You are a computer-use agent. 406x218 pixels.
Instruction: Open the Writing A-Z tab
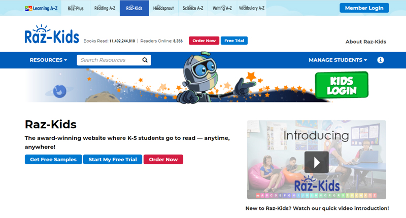point(222,8)
